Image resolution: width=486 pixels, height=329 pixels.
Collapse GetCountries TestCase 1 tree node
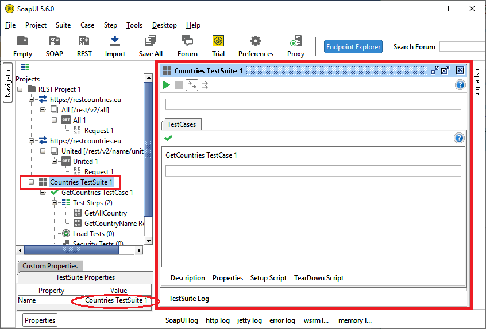point(43,193)
